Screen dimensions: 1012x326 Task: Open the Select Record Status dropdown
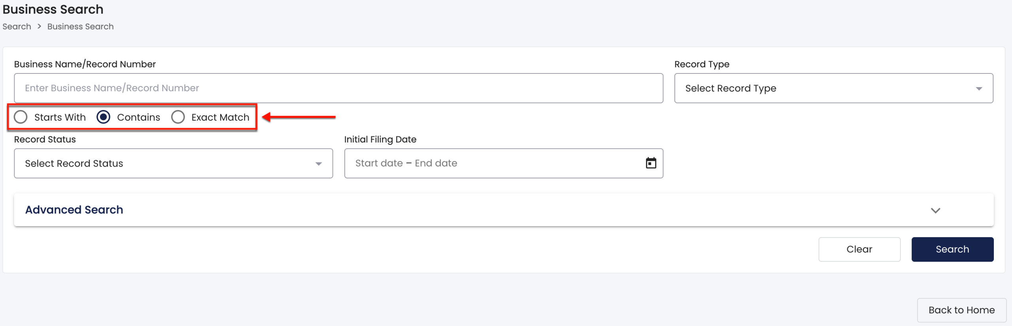point(174,163)
